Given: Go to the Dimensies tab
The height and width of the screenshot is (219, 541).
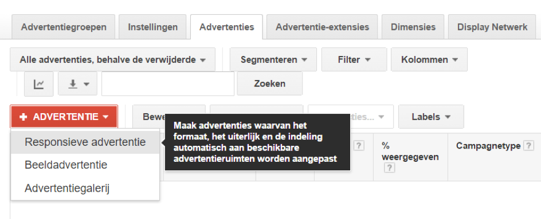Looking at the screenshot, I should [413, 27].
